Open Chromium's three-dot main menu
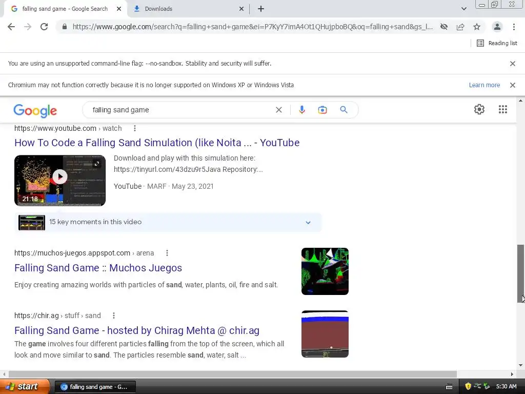The height and width of the screenshot is (394, 525). point(514,27)
